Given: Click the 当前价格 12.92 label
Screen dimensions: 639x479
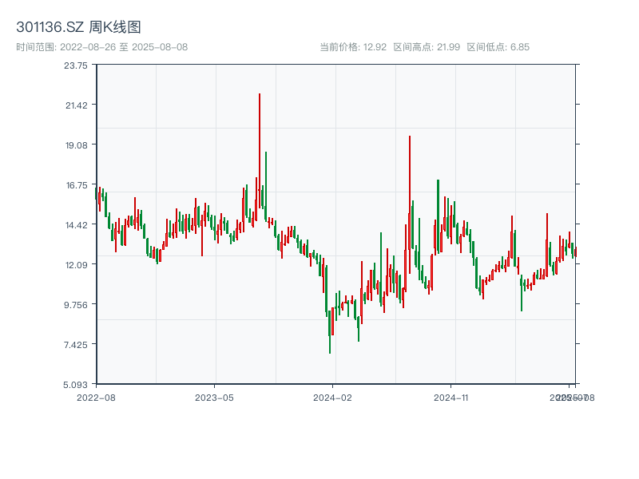Looking at the screenshot, I should (352, 47).
